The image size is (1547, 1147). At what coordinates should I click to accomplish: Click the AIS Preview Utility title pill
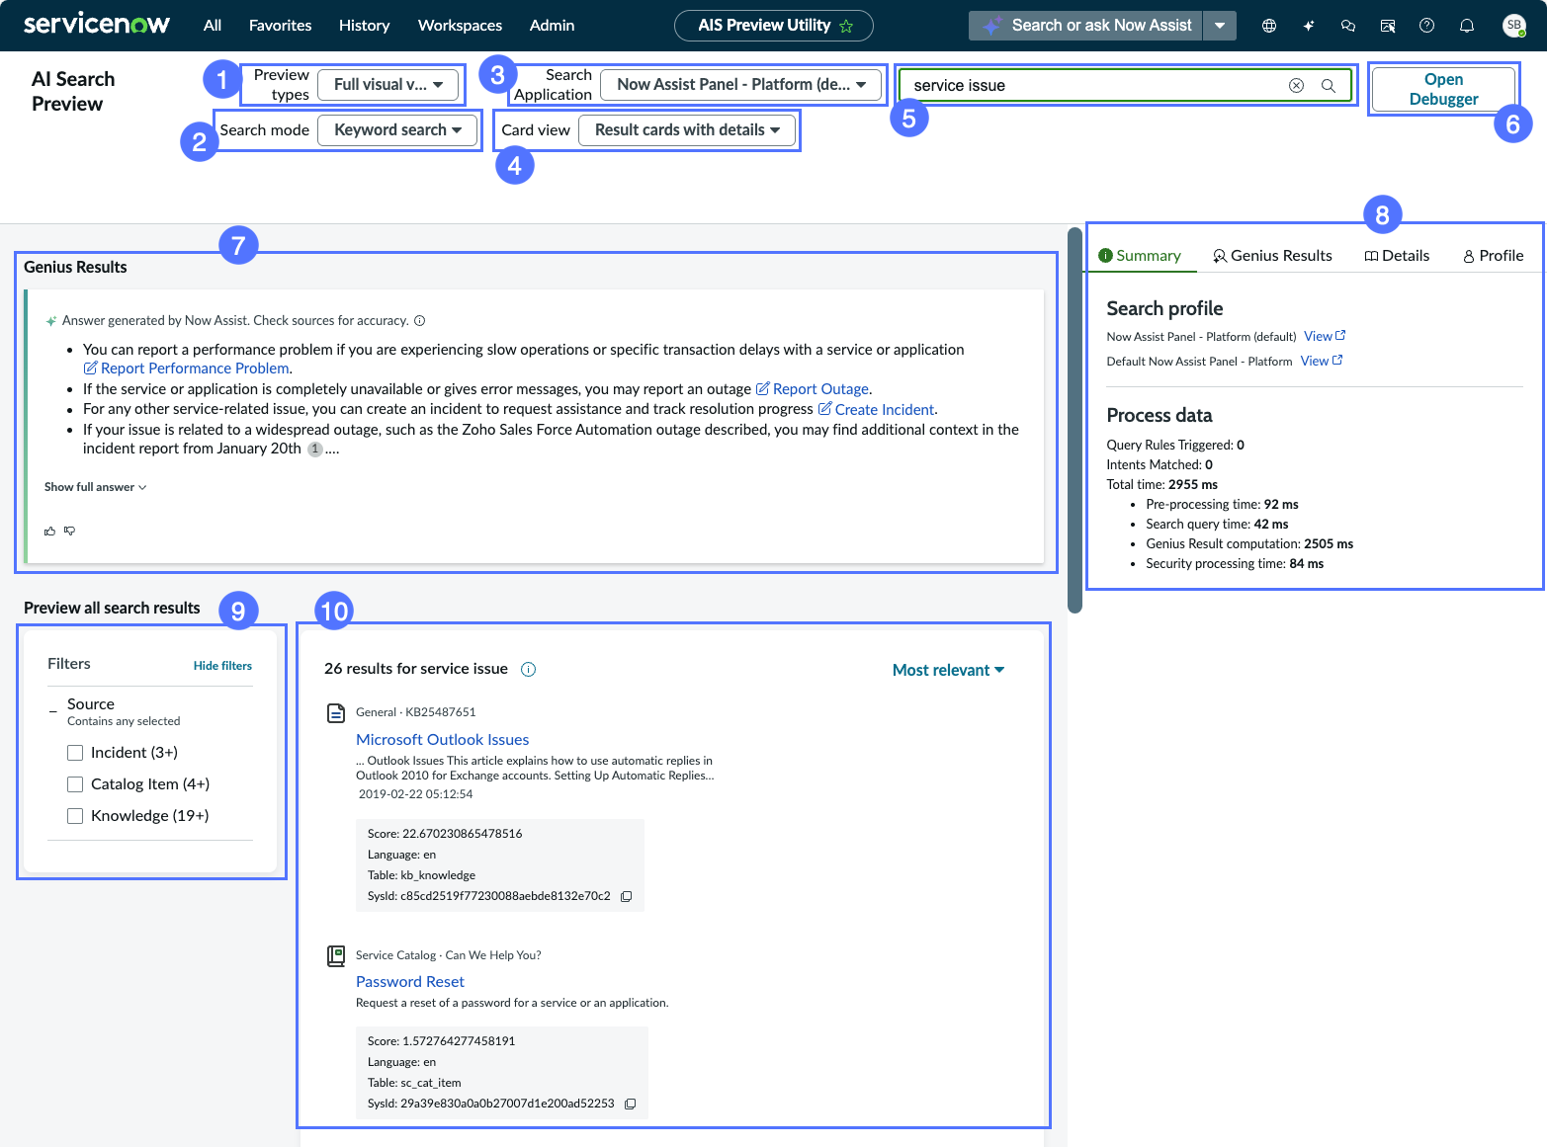click(773, 26)
